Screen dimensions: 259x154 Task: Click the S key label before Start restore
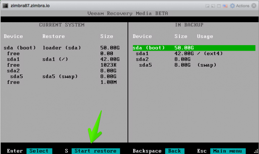[66, 151]
